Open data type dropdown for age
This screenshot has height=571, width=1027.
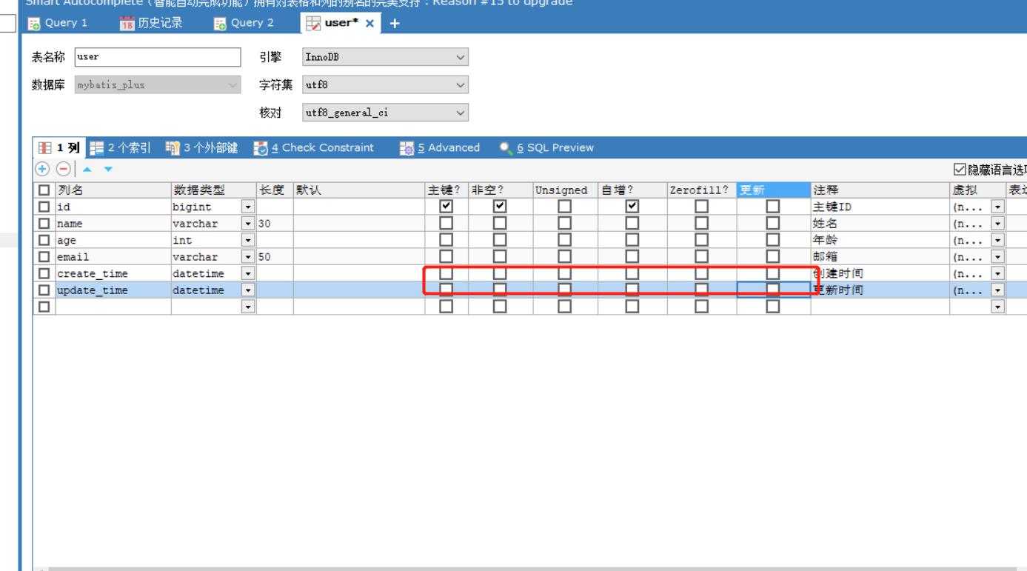(x=249, y=240)
